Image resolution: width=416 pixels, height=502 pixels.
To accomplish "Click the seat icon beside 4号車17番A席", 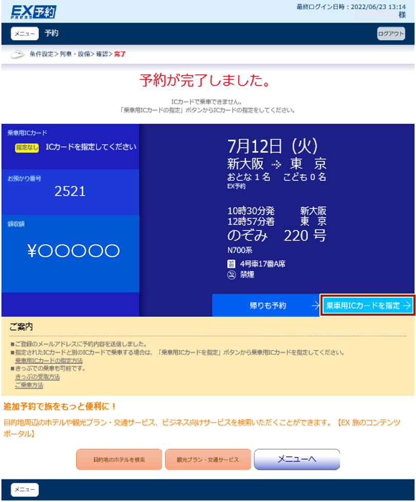I will [x=231, y=264].
